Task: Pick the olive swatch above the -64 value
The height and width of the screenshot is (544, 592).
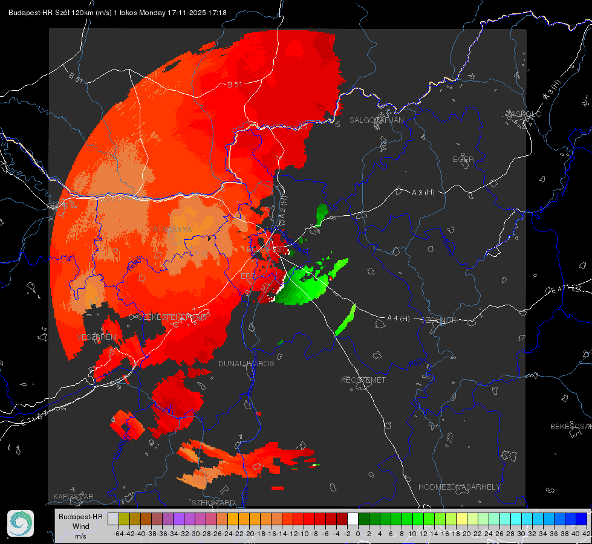Action: tap(124, 519)
